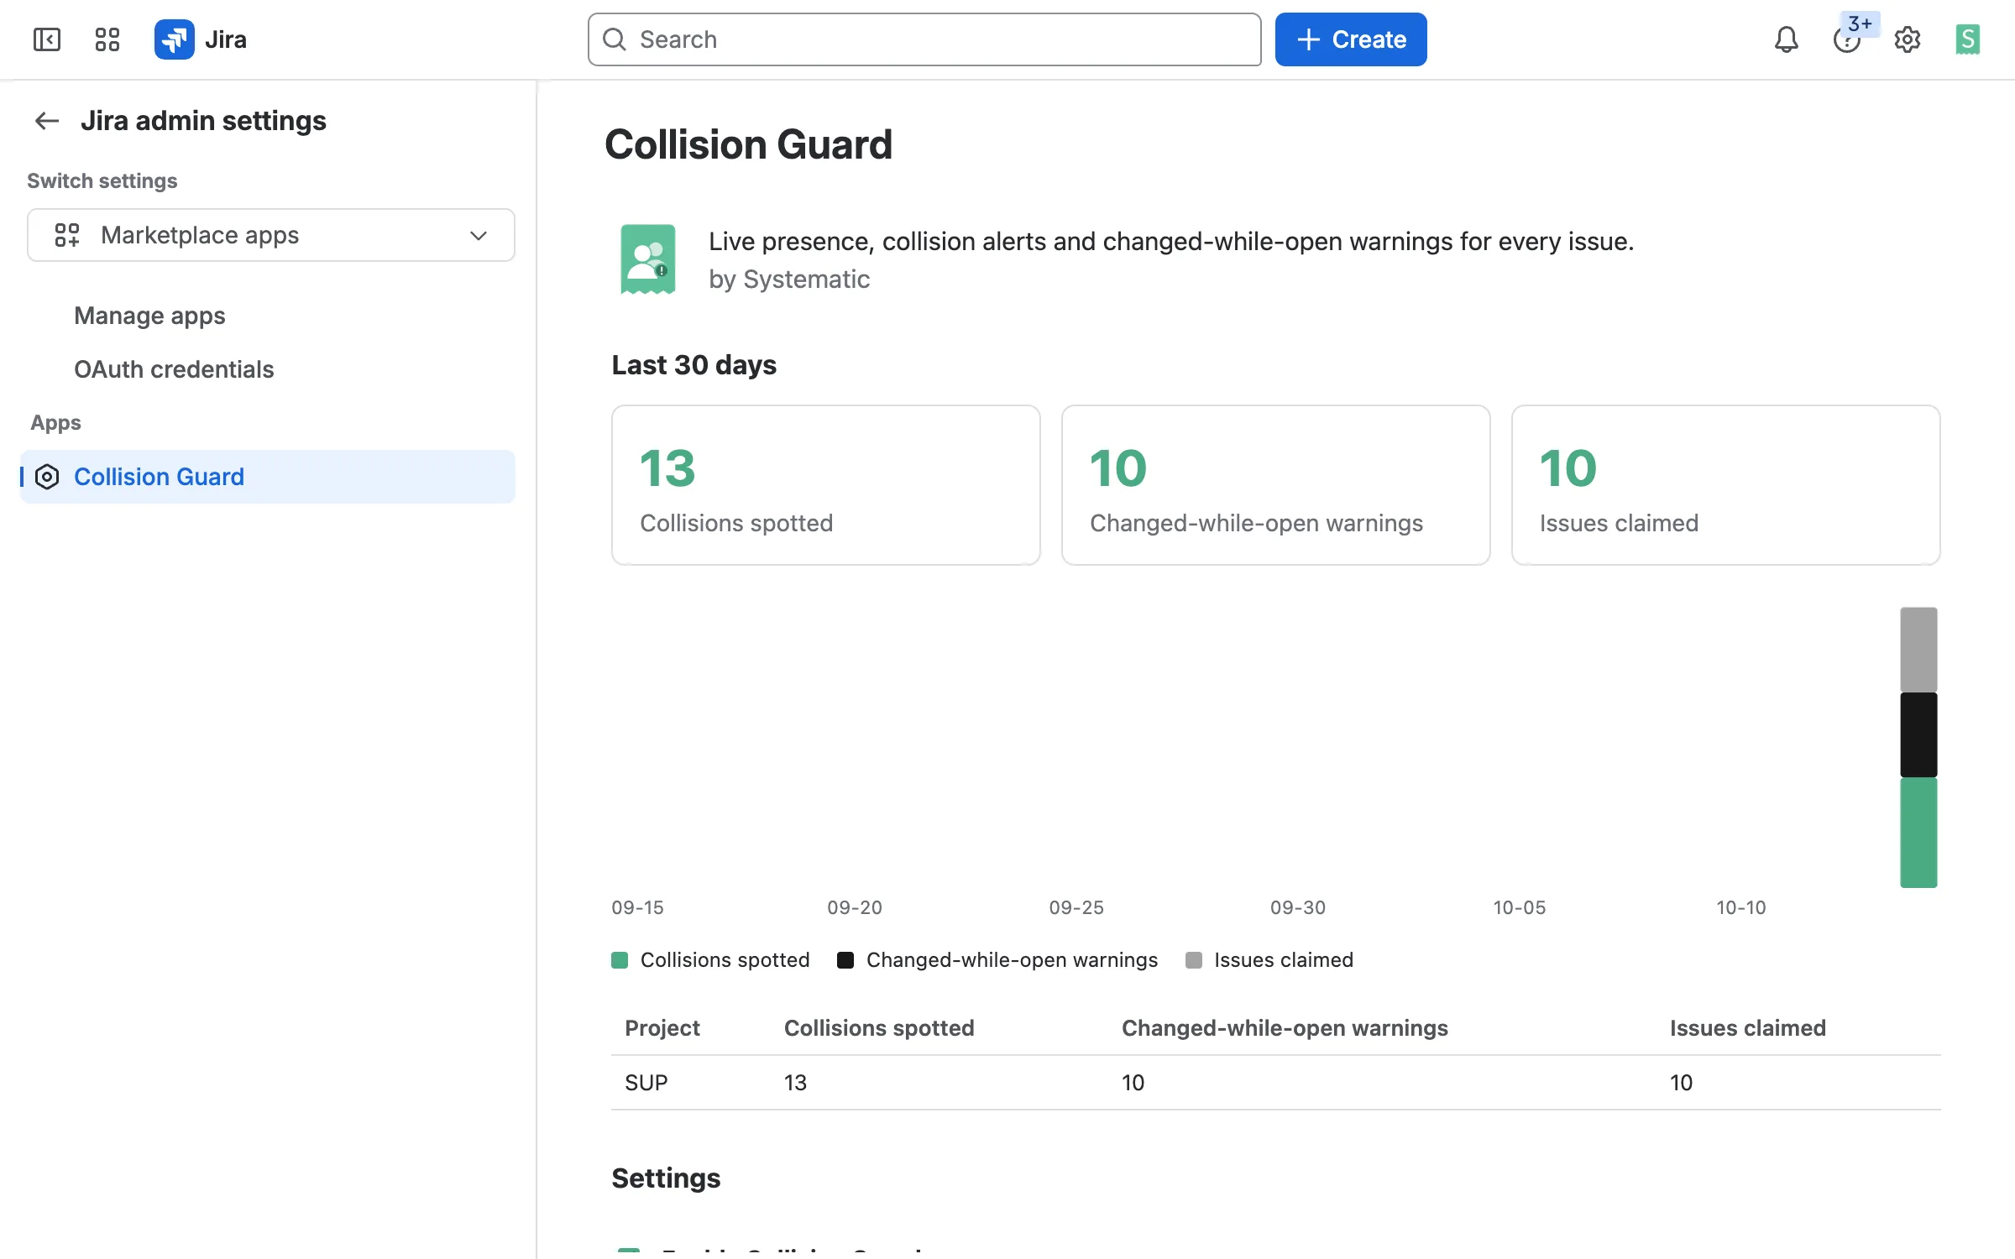Viewport: 2015px width, 1259px height.
Task: Expand the Marketplace apps dropdown chevron
Action: tap(479, 235)
